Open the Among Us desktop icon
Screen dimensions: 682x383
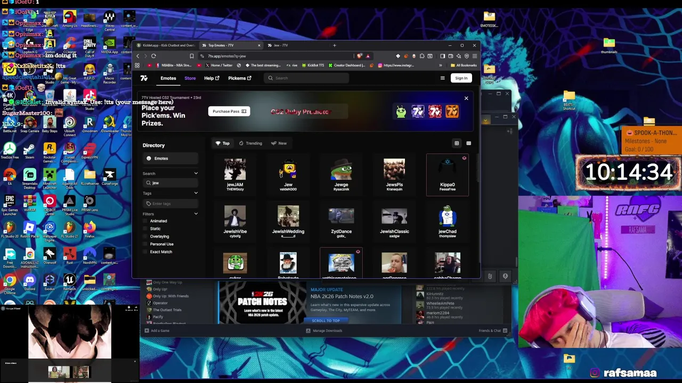[x=70, y=19]
